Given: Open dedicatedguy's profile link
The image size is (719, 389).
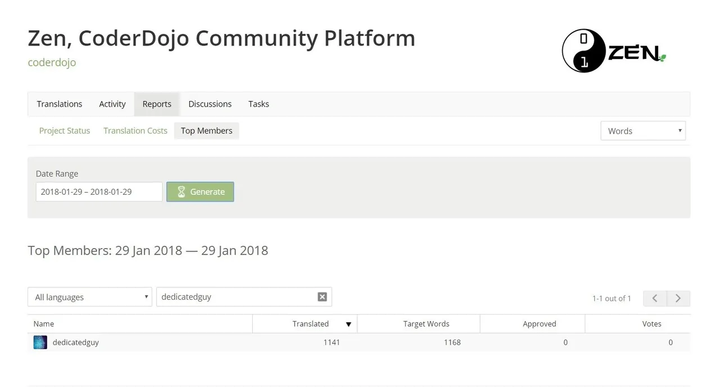Looking at the screenshot, I should coord(76,342).
